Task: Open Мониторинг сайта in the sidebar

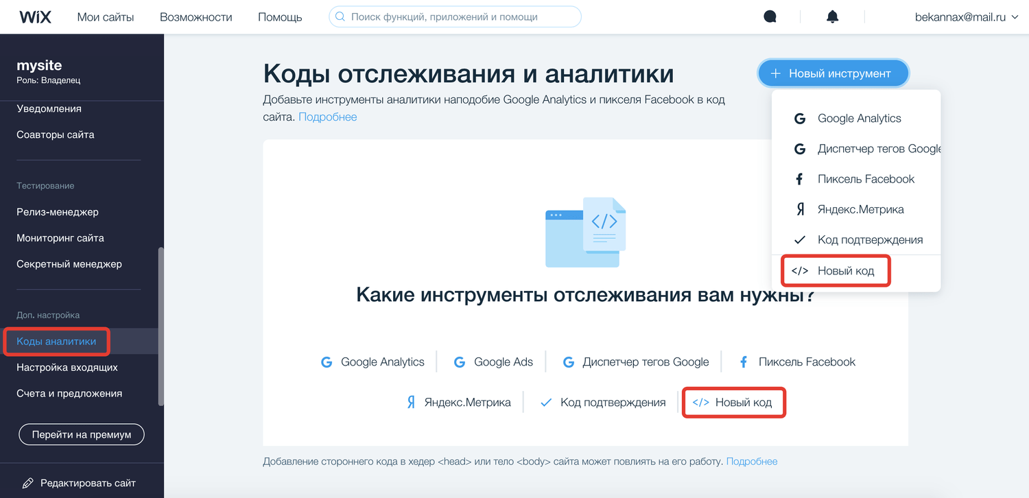Action: tap(60, 238)
